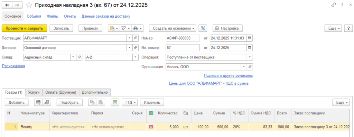Open the more actions vertical dots menu

[x=342, y=5]
